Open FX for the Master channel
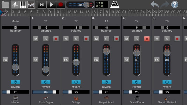This screenshot has height=105, width=187. click(x=5, y=60)
